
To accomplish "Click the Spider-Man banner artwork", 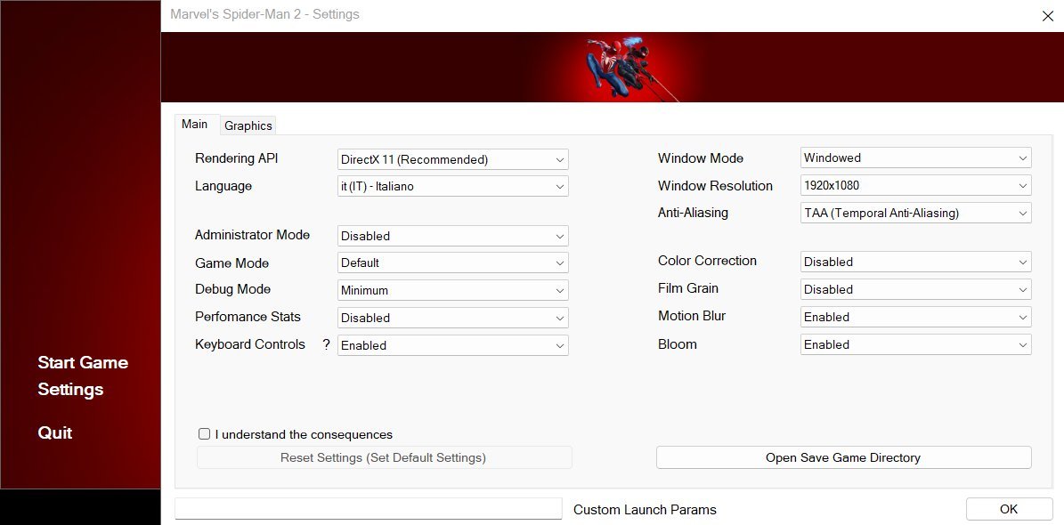I will [x=612, y=67].
